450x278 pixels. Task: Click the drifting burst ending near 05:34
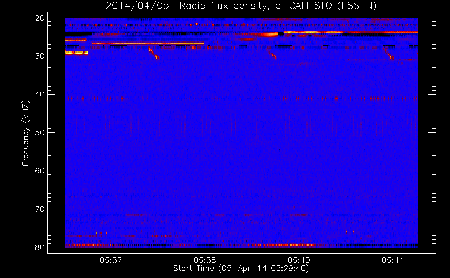pos(154,53)
